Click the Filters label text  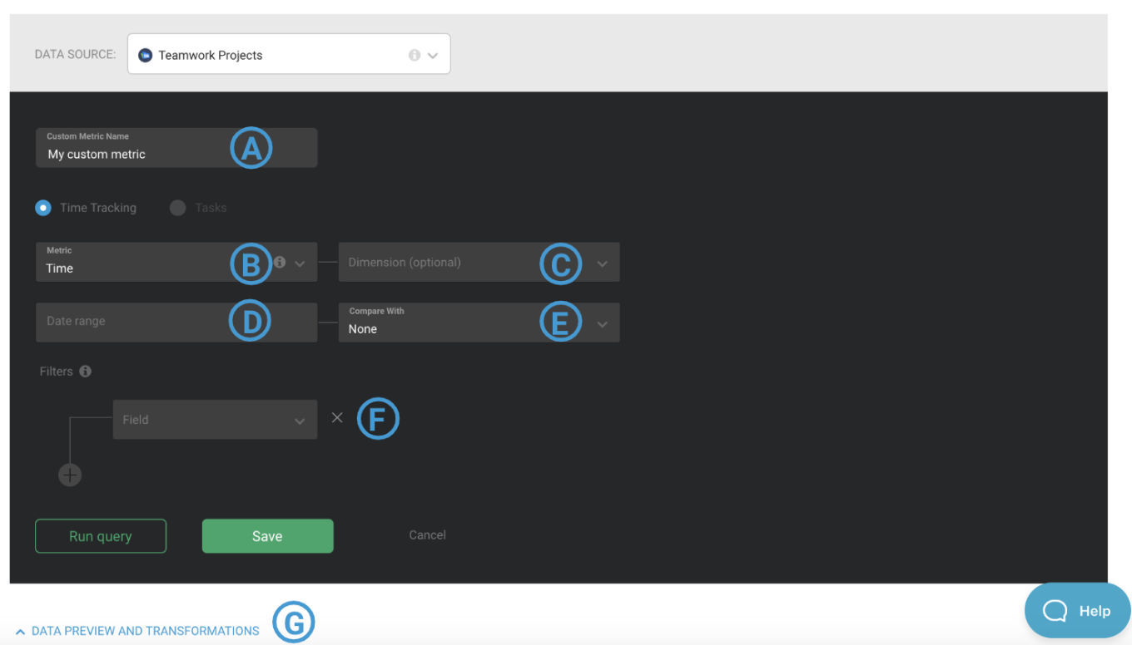coord(57,372)
